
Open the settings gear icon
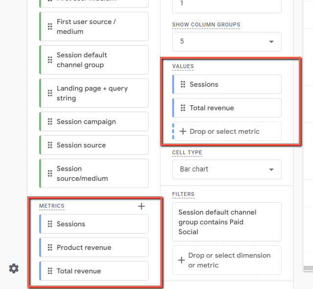tap(14, 268)
